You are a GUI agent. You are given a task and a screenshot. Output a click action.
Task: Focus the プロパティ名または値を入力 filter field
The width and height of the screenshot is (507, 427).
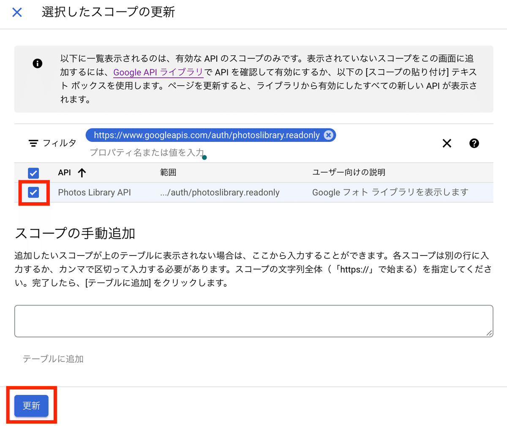[x=147, y=152]
